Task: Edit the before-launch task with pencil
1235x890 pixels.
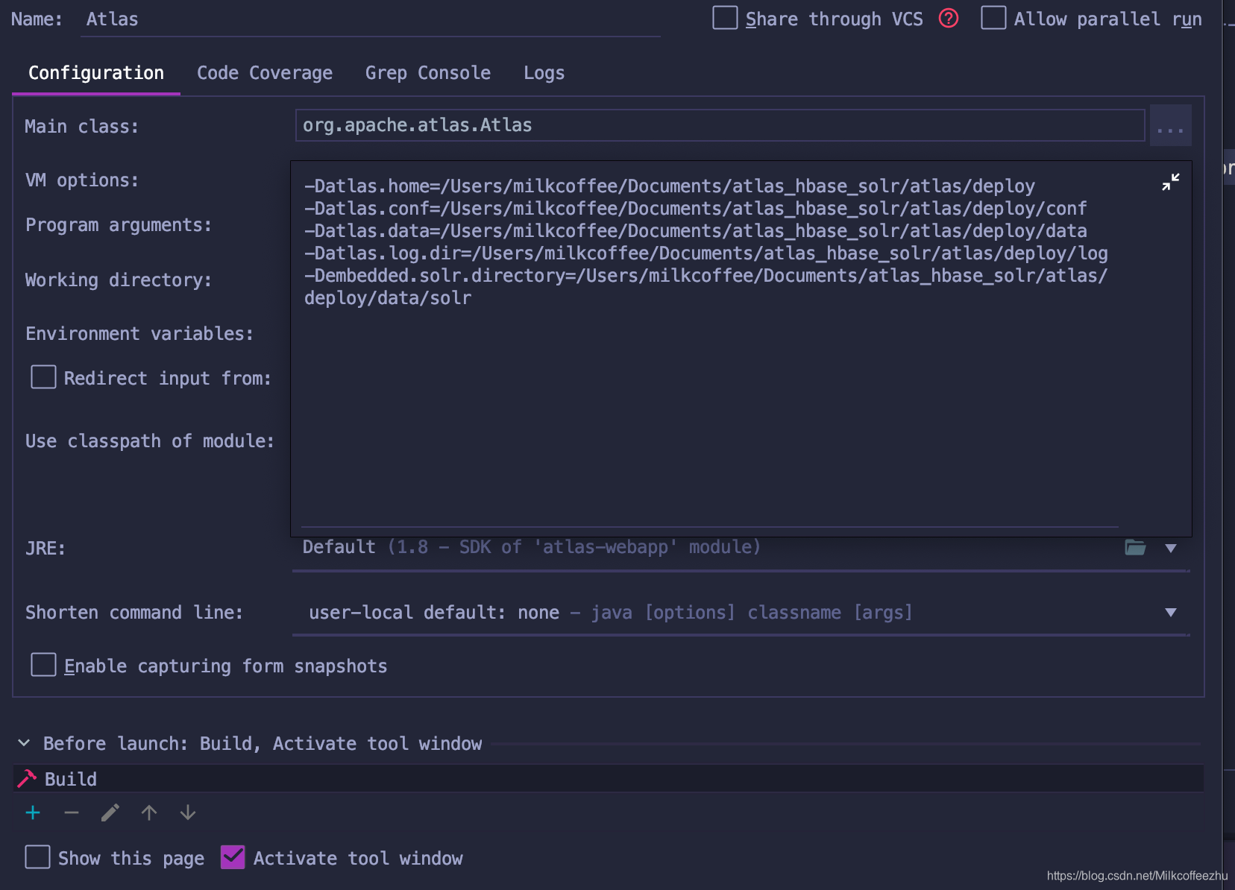Action: (x=110, y=812)
